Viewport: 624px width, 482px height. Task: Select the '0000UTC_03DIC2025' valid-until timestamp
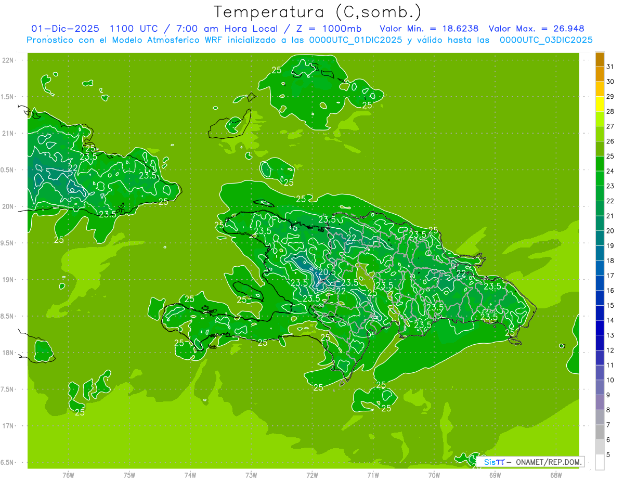[x=546, y=40]
